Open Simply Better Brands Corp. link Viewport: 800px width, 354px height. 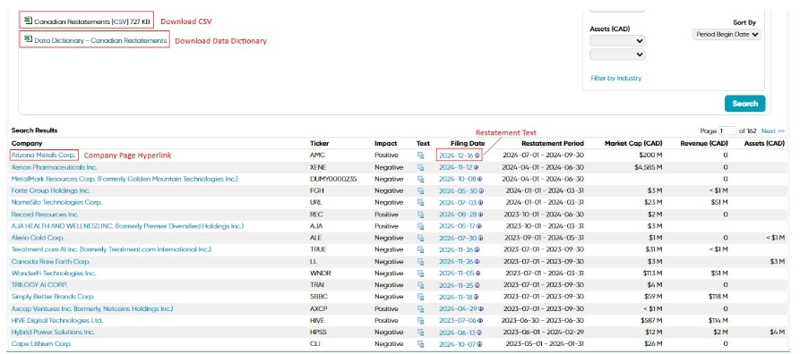pyautogui.click(x=53, y=297)
